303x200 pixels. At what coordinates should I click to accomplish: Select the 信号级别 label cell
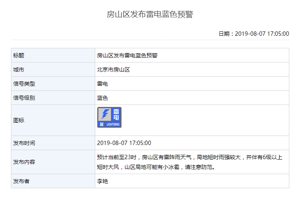coord(53,98)
